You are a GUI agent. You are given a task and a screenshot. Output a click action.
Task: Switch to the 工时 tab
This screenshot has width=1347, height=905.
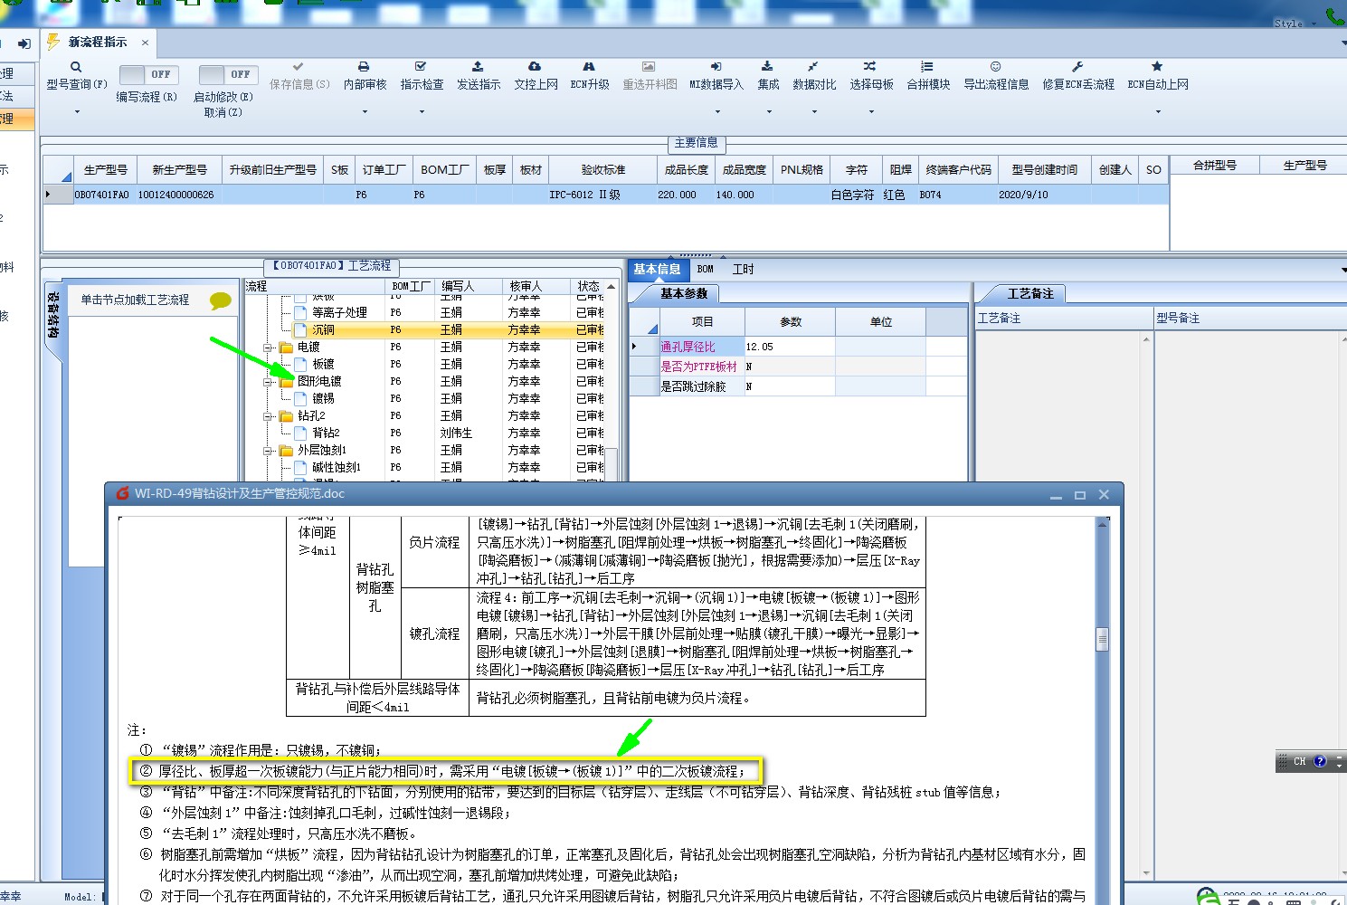pyautogui.click(x=743, y=269)
